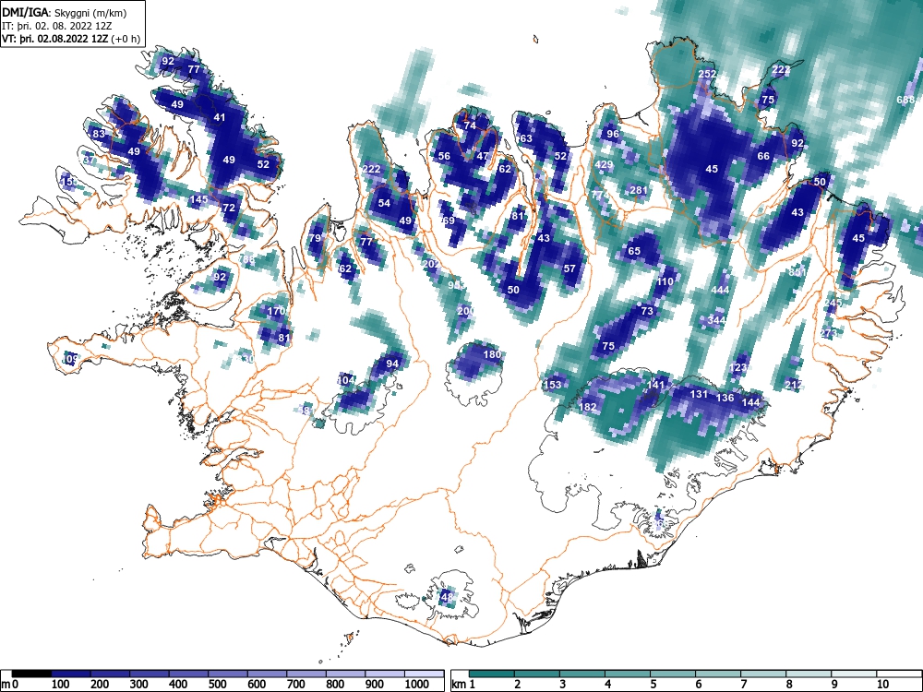This screenshot has width=923, height=692.
Task: Click the visibility value 94
Action: click(x=392, y=364)
